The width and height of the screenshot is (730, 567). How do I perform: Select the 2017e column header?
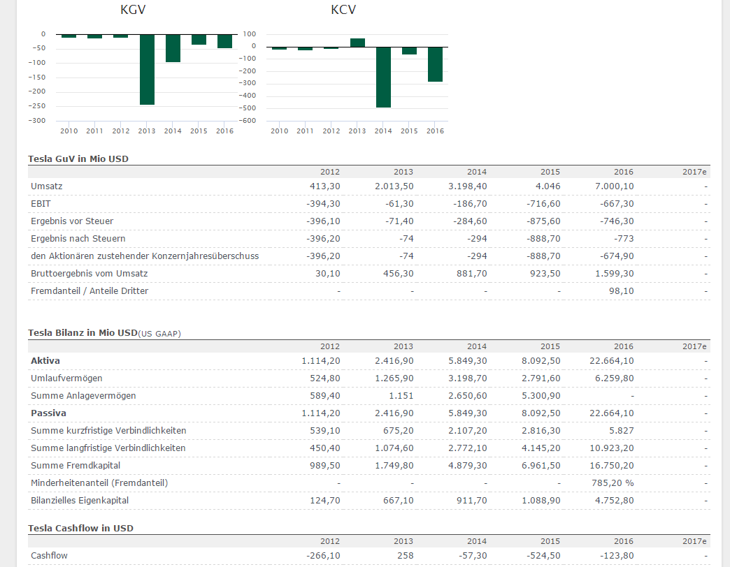[x=694, y=172]
